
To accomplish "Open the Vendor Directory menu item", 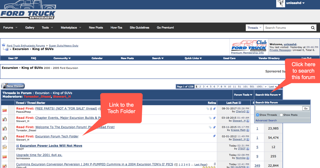I will point(269,58).
